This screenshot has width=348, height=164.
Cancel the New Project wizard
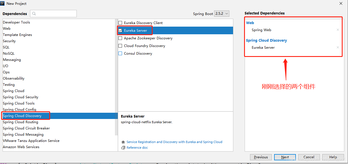(309, 157)
